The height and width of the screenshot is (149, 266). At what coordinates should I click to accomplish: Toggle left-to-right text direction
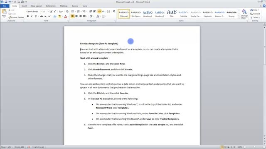tap(99, 12)
